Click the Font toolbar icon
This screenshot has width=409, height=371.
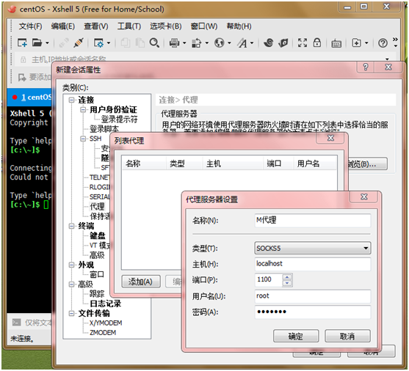[242, 43]
